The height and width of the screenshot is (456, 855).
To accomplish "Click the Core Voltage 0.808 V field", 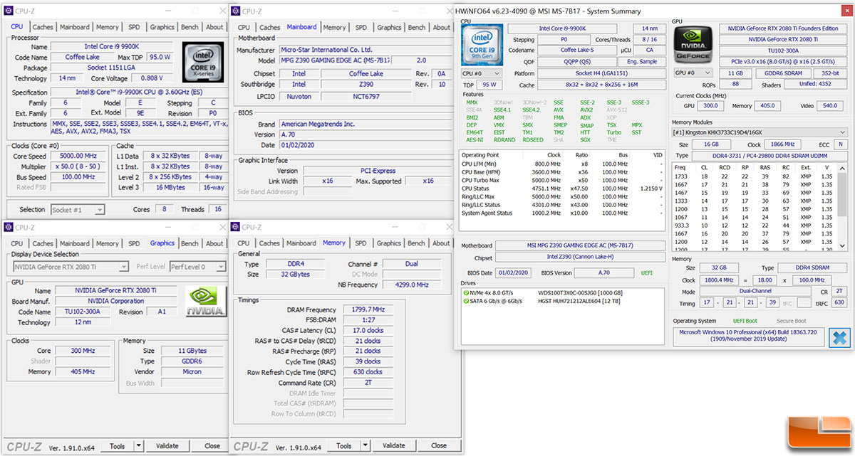I will [152, 78].
